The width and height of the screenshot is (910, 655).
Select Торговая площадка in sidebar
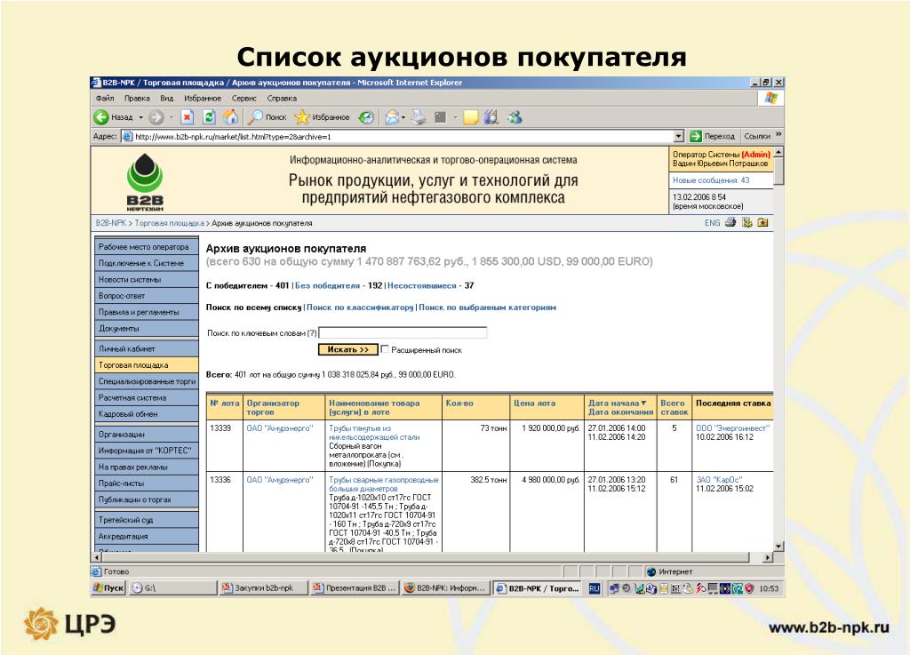(x=147, y=365)
